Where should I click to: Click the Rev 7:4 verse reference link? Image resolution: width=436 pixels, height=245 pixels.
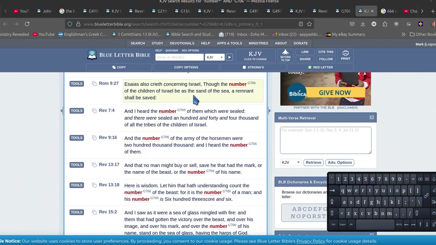click(107, 111)
